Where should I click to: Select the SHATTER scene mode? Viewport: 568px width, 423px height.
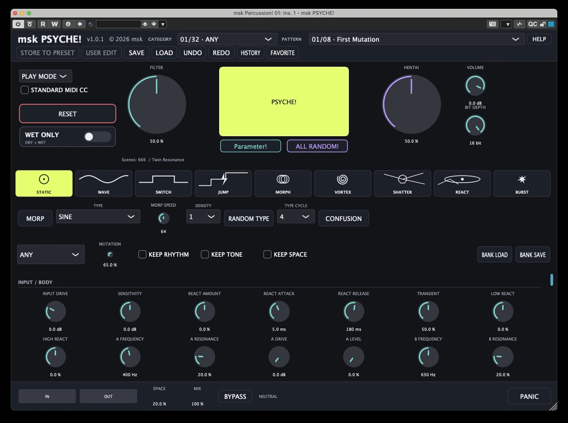pyautogui.click(x=403, y=183)
